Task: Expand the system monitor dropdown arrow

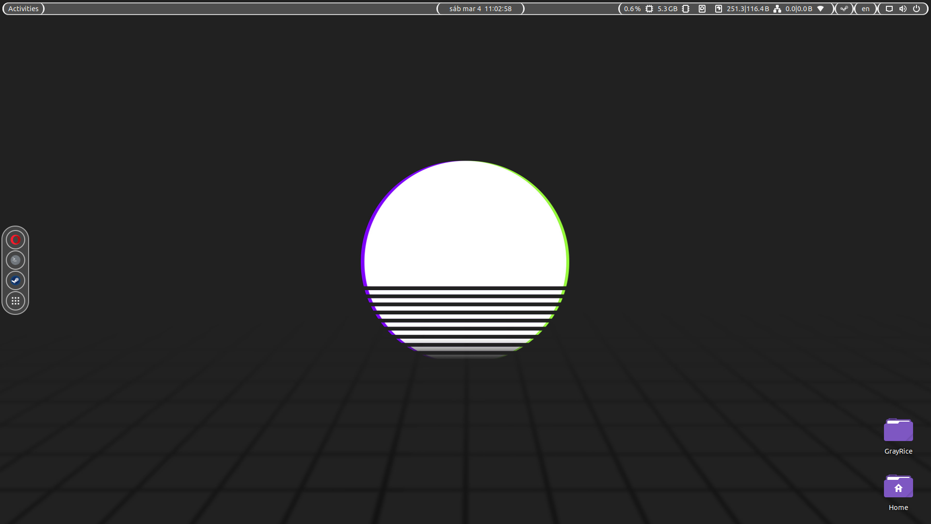Action: pos(820,9)
